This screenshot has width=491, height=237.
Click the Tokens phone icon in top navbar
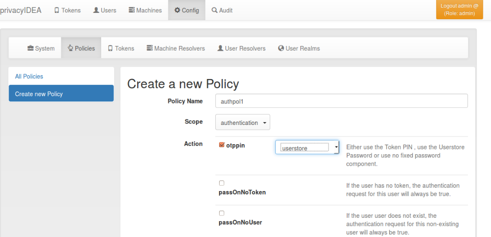[57, 11]
